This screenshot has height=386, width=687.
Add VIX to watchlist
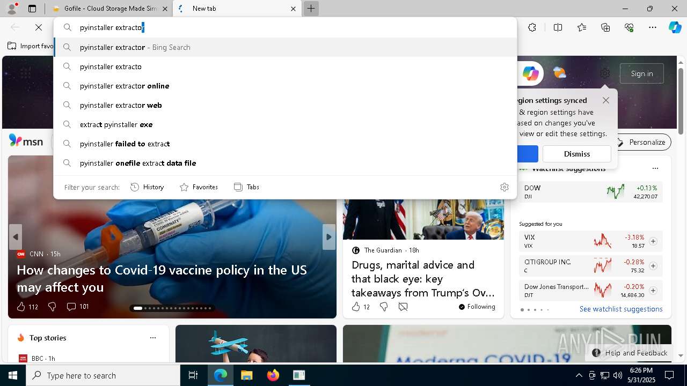(653, 241)
